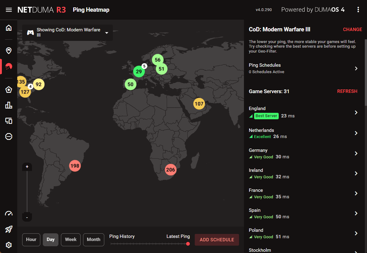Open the three-dot options menu
Screen dimensions: 367x253
358,10
